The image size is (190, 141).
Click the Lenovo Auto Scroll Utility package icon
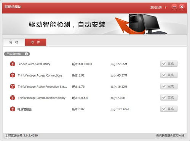13,64
